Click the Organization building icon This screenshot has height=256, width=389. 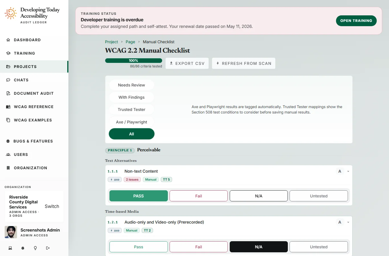[8, 168]
